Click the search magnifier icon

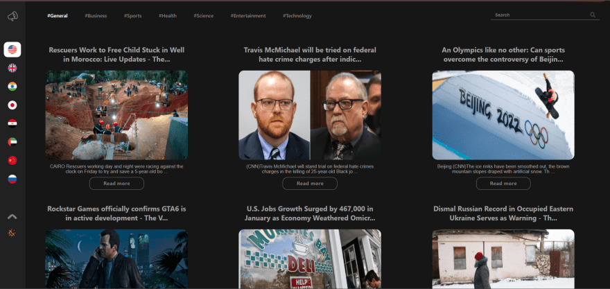593,15
